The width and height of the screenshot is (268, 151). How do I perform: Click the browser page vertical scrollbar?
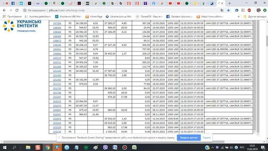(267, 41)
